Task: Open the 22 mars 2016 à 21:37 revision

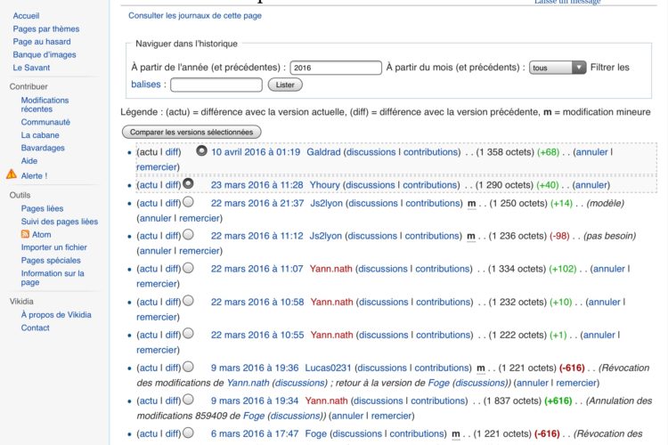Action: click(257, 203)
